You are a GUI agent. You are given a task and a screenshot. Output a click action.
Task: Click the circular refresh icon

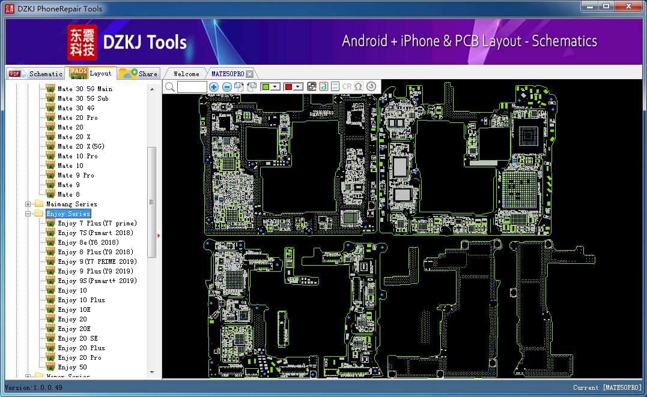pos(371,86)
